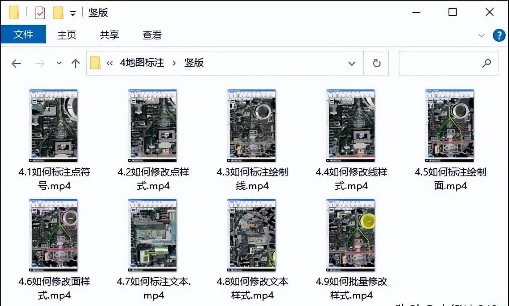This screenshot has height=306, width=509.
Task: Click the folder icon in address bar
Action: coord(94,63)
